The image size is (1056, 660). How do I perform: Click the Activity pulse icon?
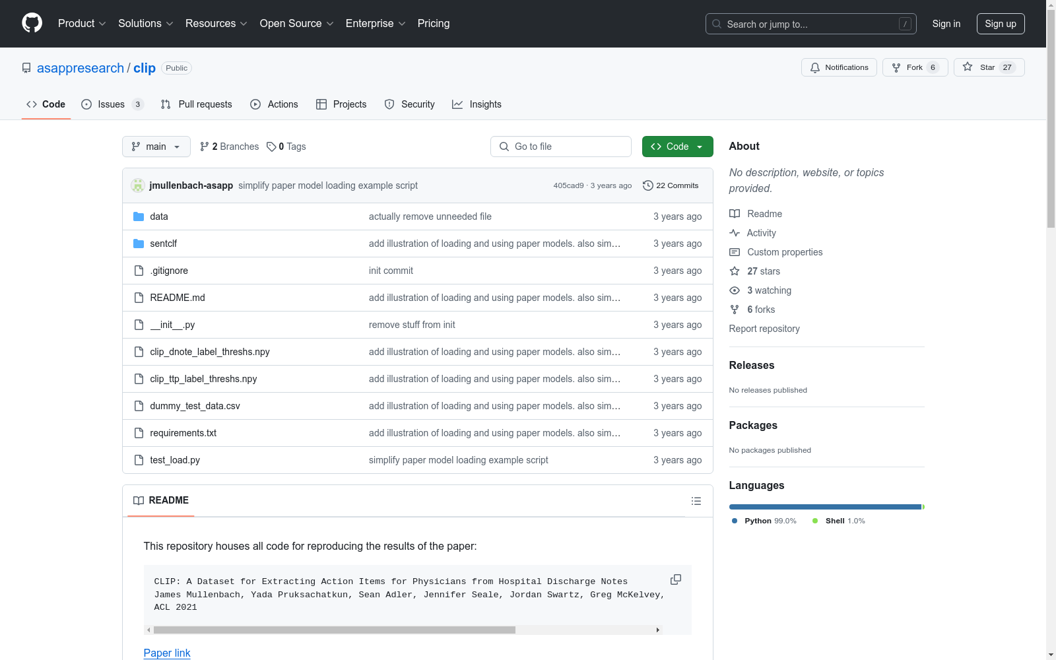pos(735,233)
